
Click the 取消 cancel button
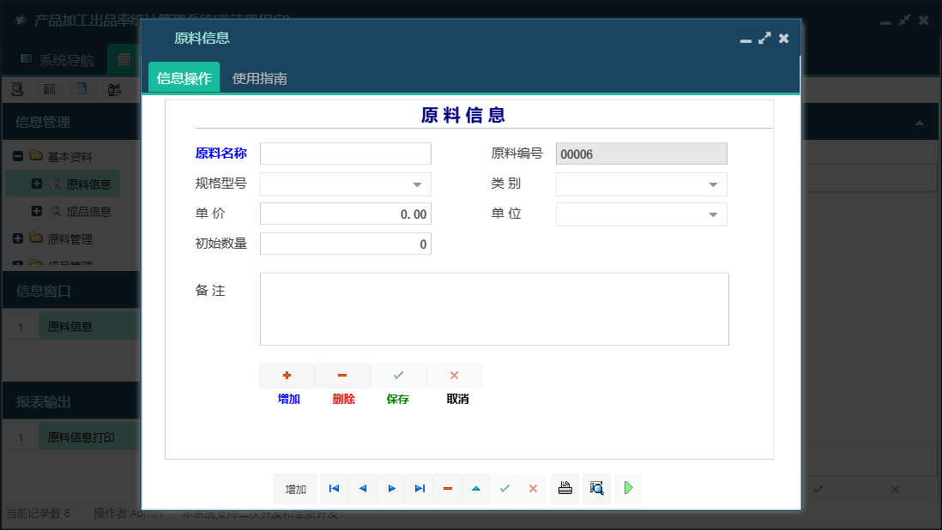454,375
